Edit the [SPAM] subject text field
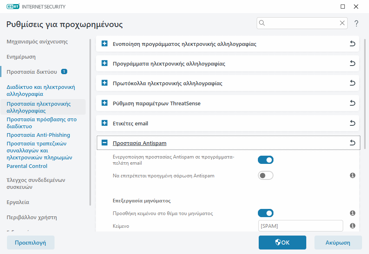369x254 pixels. click(301, 226)
